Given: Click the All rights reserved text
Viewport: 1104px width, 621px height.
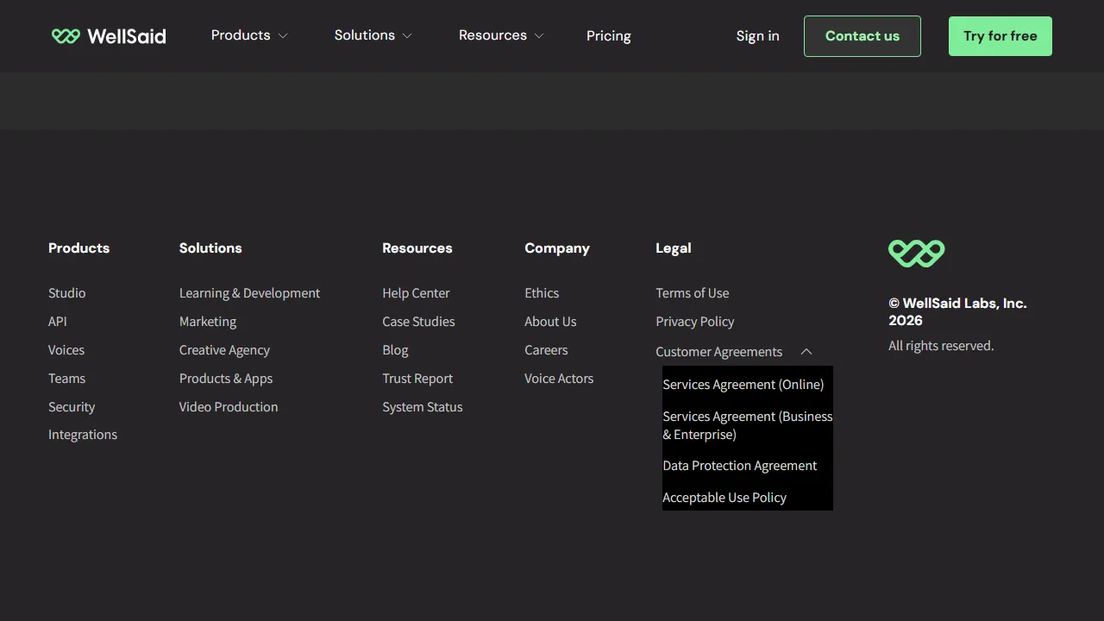Looking at the screenshot, I should [x=941, y=346].
